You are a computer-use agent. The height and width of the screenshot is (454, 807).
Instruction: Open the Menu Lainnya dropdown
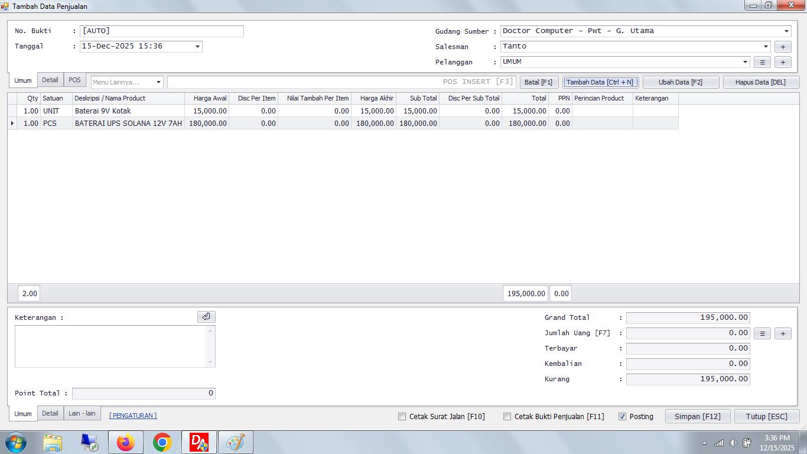tap(158, 82)
